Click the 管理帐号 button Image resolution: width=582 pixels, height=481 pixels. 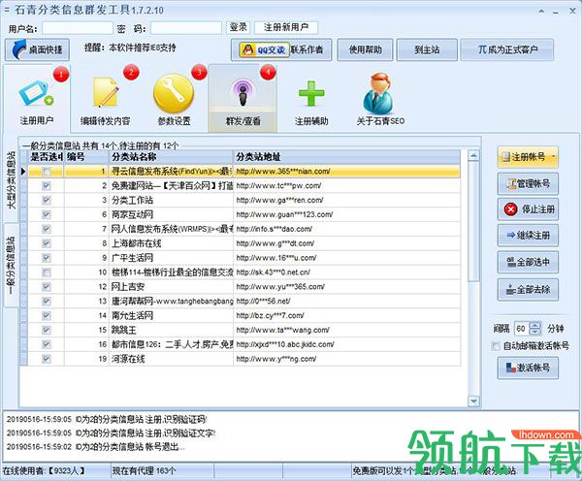[x=528, y=183]
